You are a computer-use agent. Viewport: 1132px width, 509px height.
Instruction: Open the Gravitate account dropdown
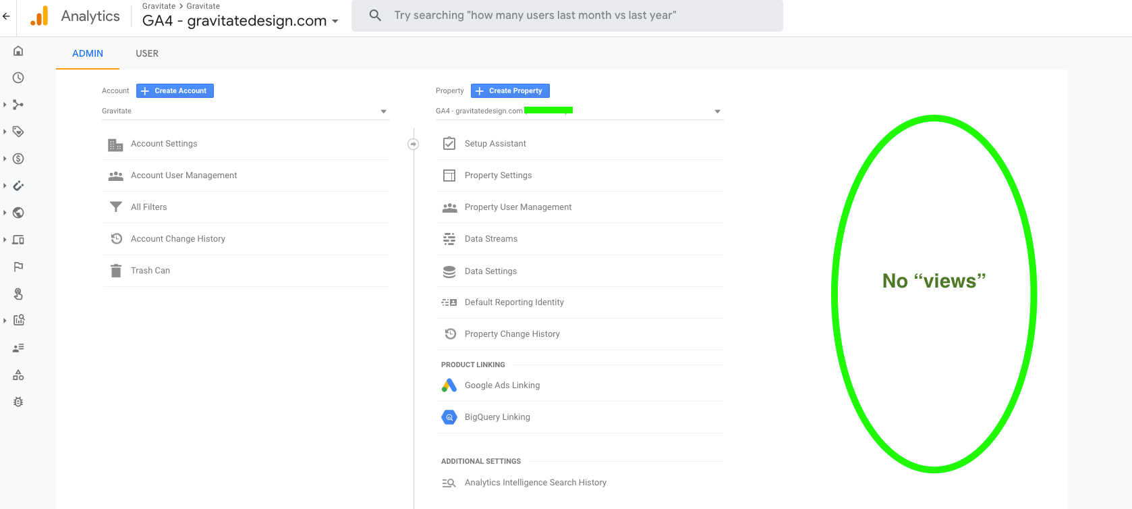point(246,111)
